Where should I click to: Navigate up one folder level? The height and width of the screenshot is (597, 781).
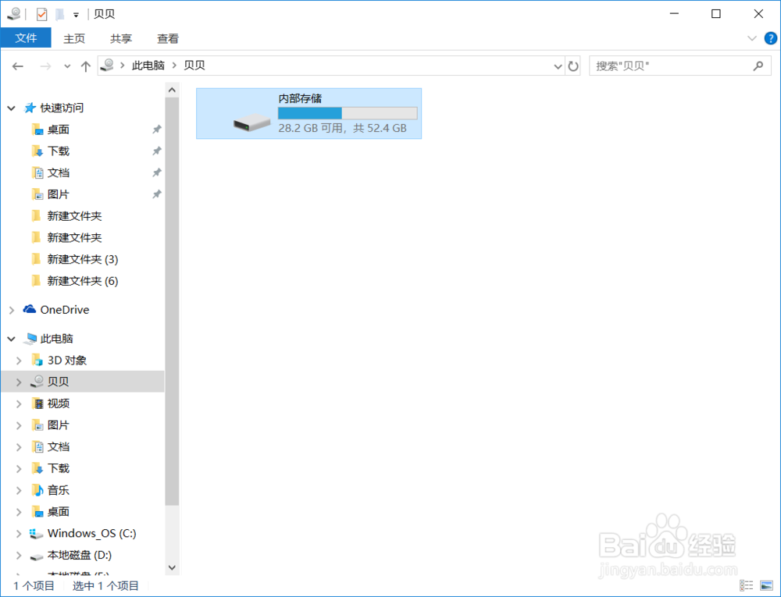point(86,66)
